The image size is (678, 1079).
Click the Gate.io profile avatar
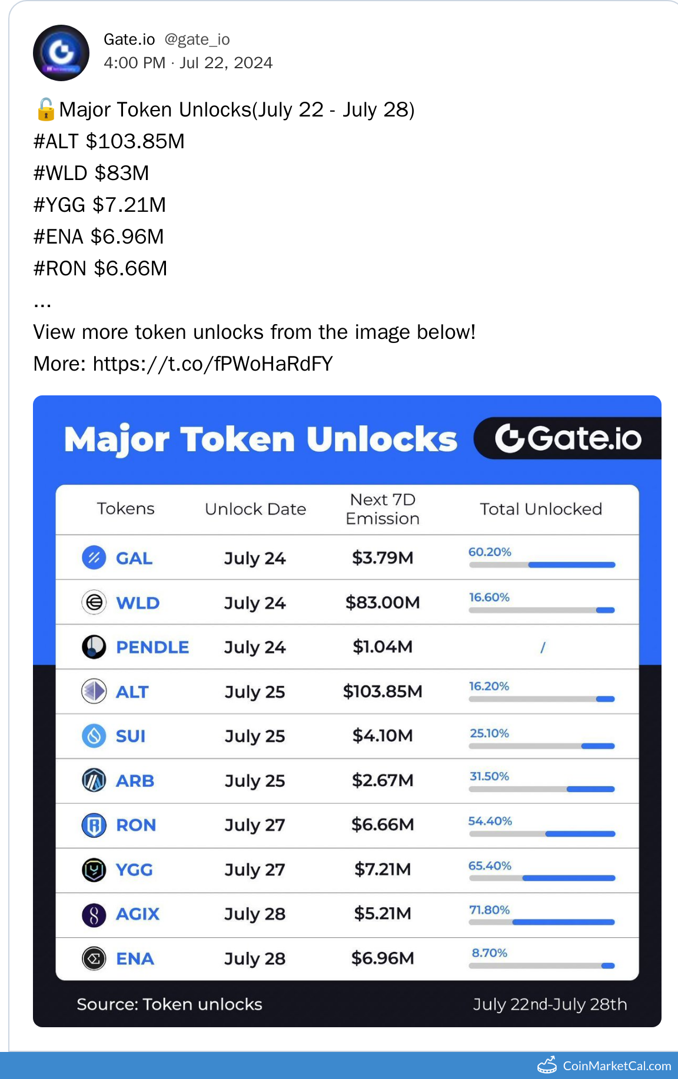coord(61,53)
